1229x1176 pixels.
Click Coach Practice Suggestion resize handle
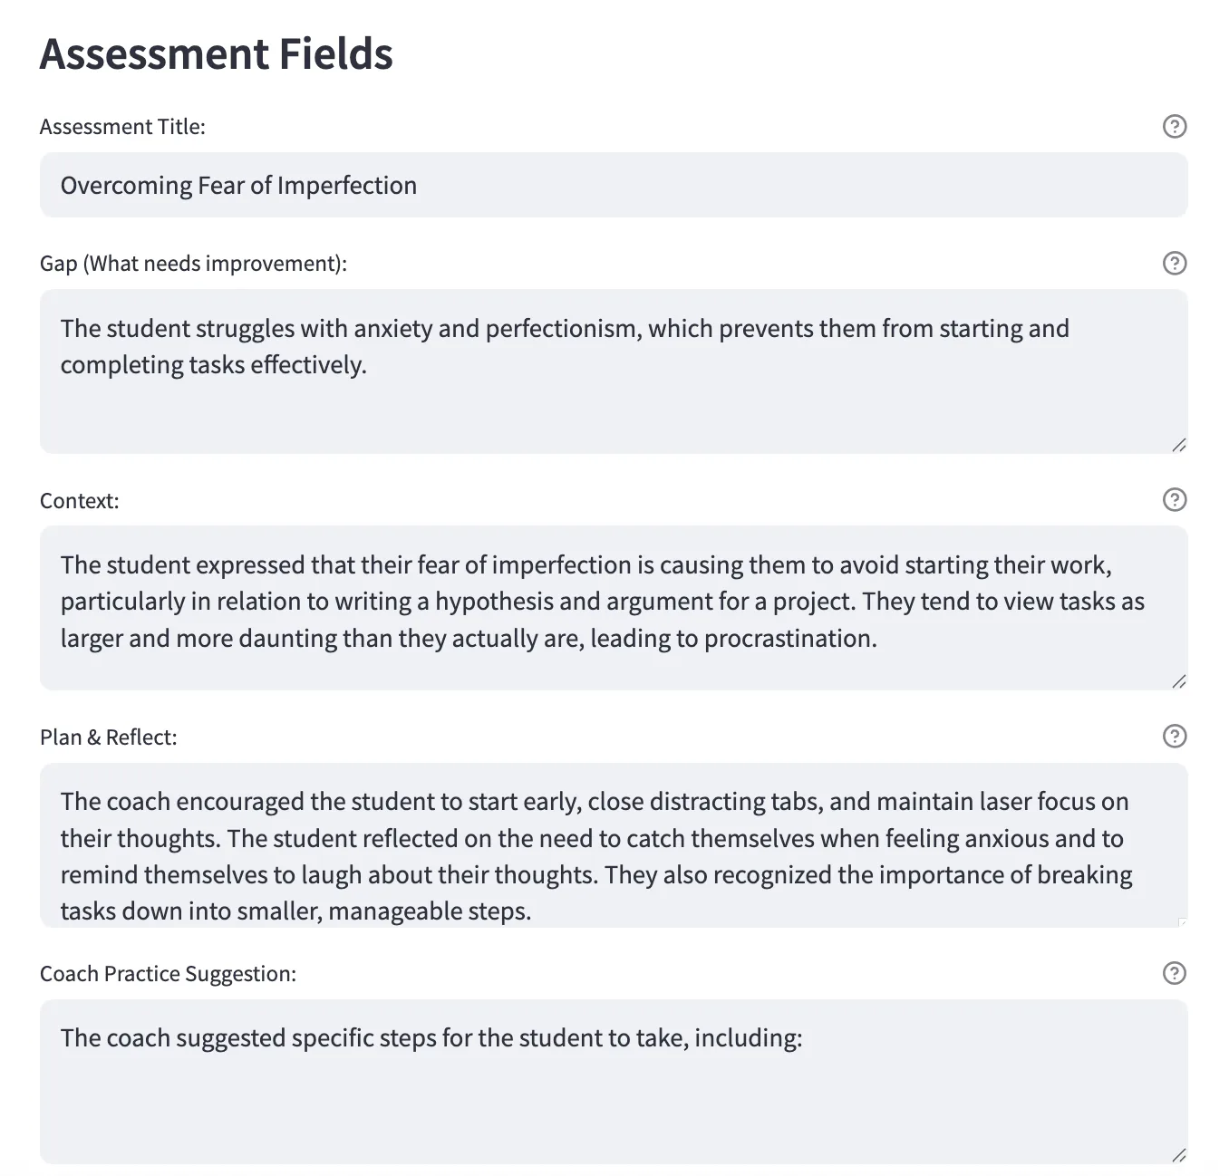[x=1177, y=1154]
